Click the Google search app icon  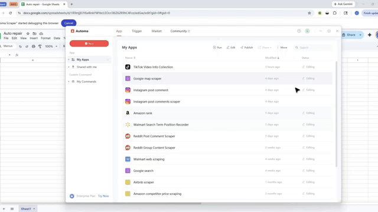point(128,171)
